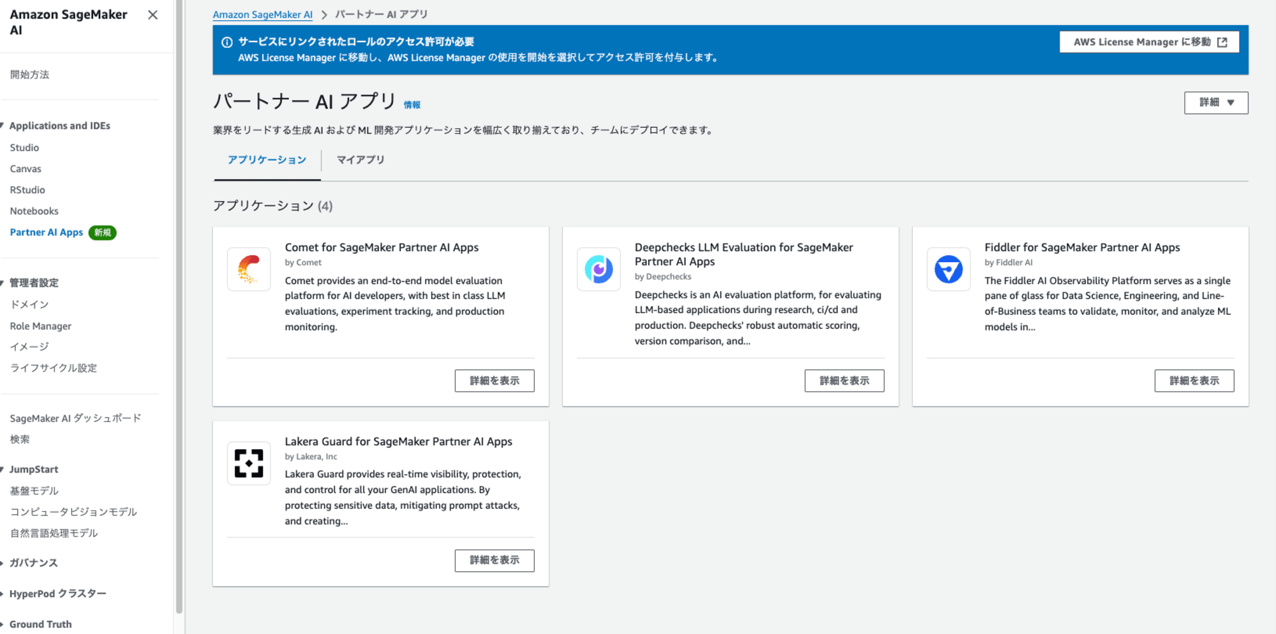Open RStudio in the sidebar
This screenshot has height=634, width=1276.
pyautogui.click(x=27, y=190)
